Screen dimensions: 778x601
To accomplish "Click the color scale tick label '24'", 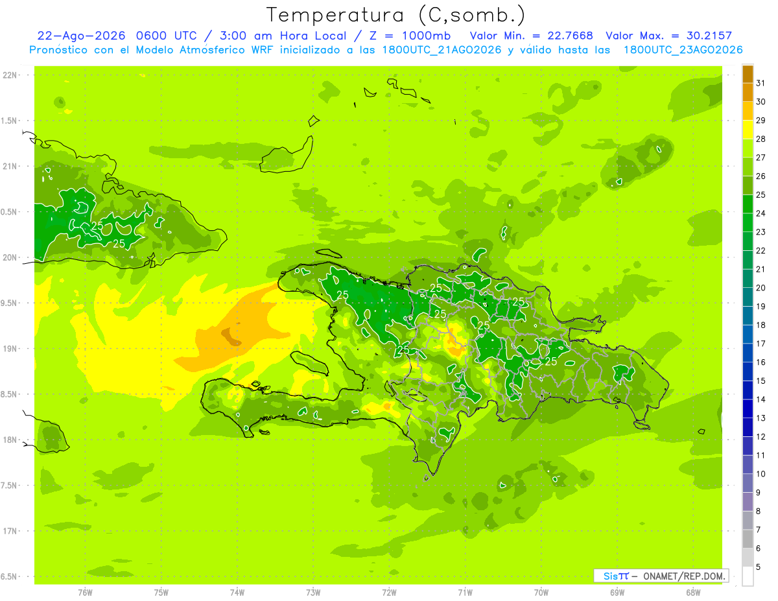I will click(x=761, y=213).
